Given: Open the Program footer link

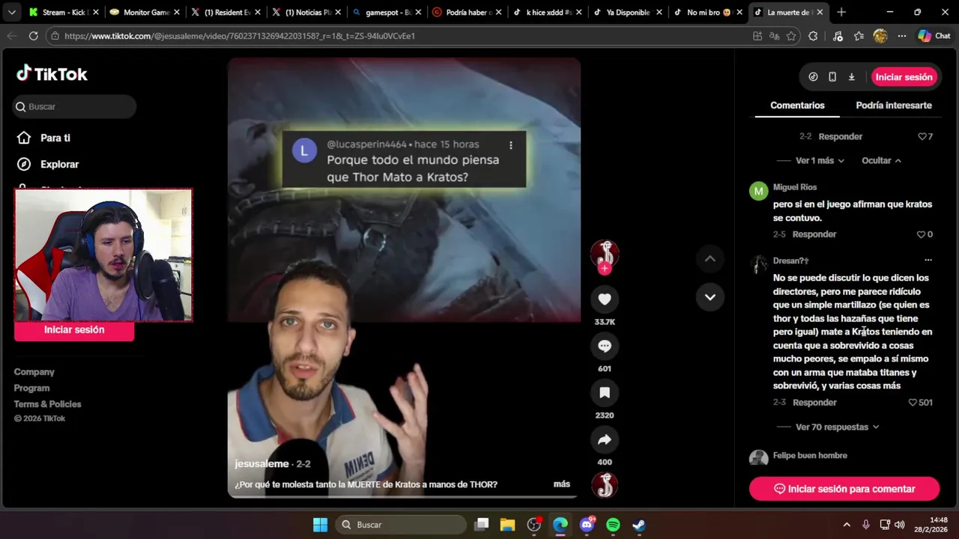Looking at the screenshot, I should [x=31, y=388].
